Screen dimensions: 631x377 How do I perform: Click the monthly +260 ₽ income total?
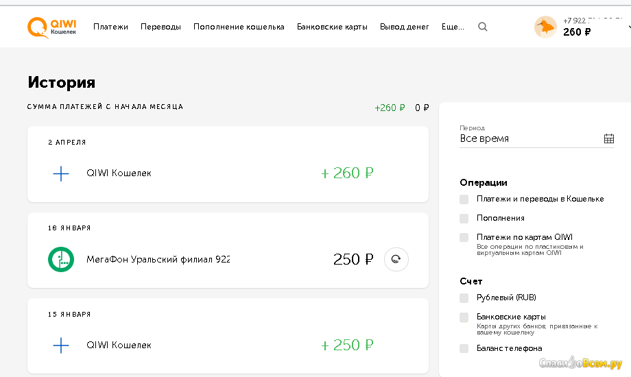pyautogui.click(x=390, y=108)
